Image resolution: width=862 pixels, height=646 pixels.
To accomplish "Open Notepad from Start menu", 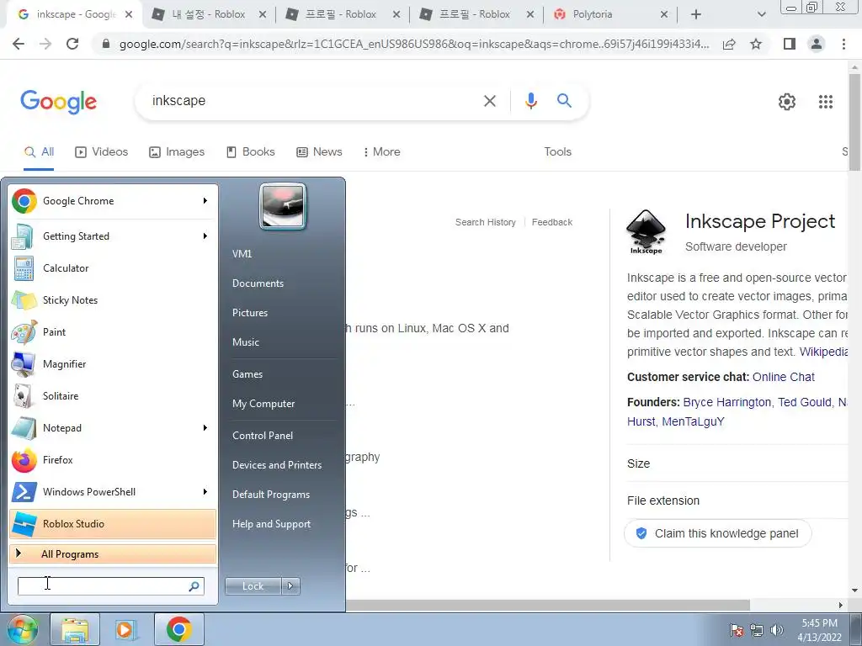I will tap(113, 428).
